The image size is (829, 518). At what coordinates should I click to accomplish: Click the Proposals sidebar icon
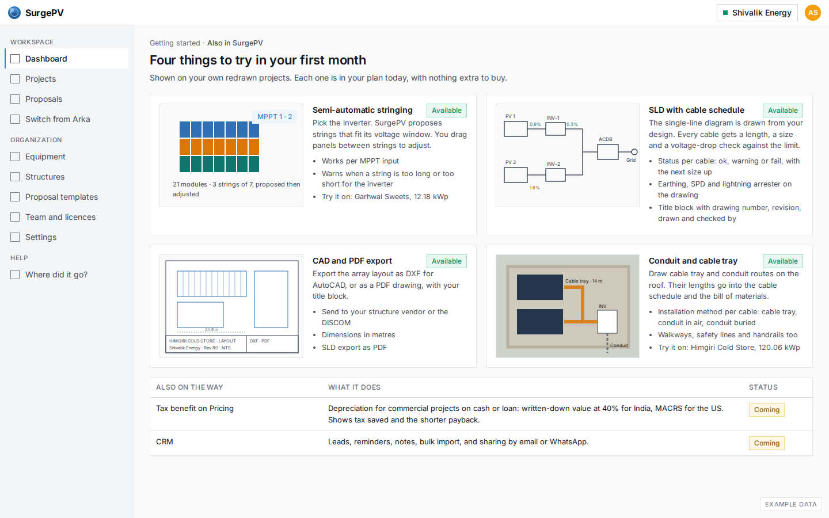point(15,99)
